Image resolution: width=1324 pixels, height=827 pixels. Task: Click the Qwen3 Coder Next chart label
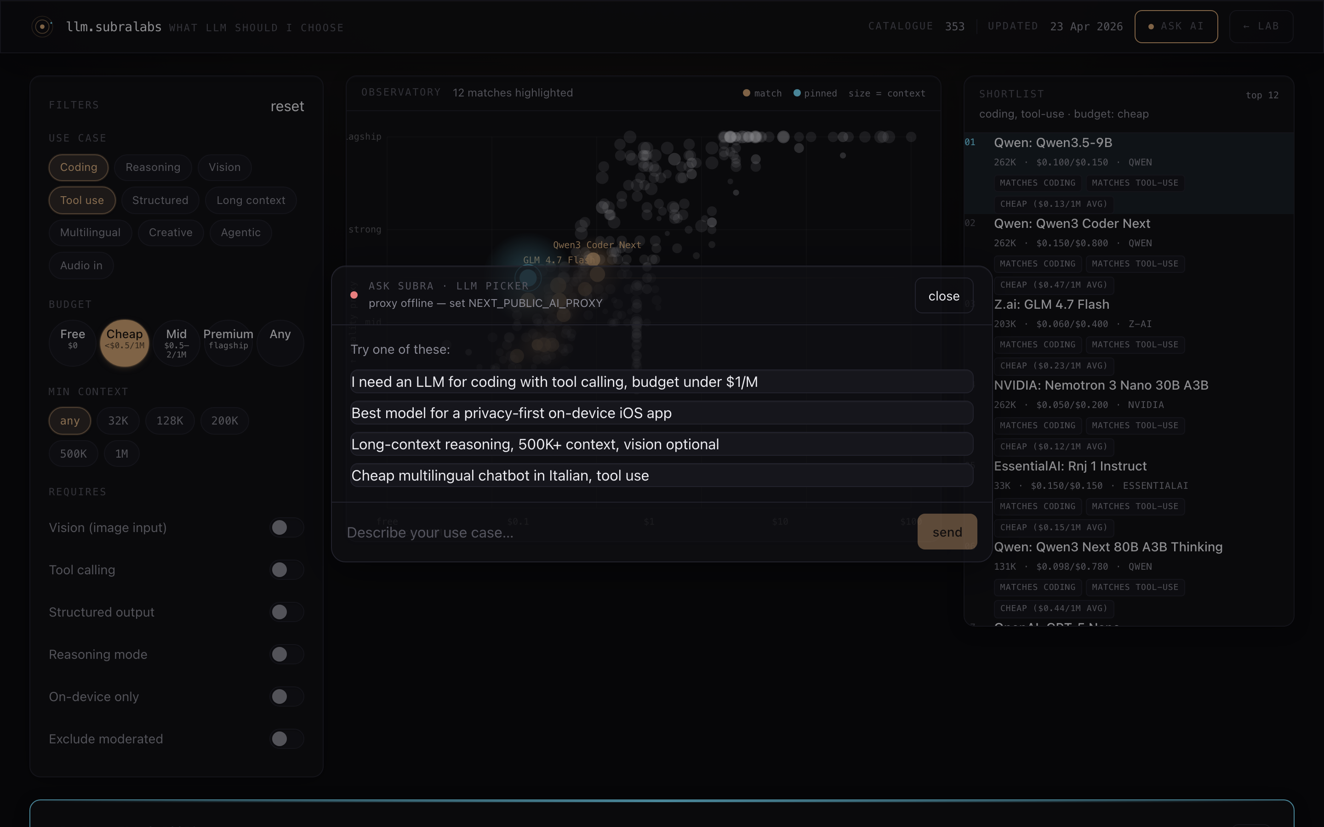(x=596, y=245)
